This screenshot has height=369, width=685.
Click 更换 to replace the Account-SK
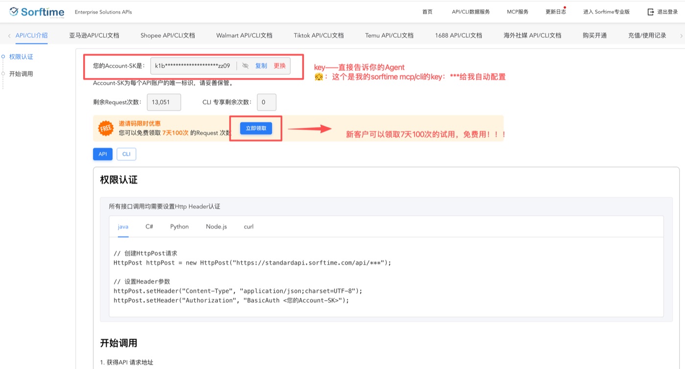[279, 66]
